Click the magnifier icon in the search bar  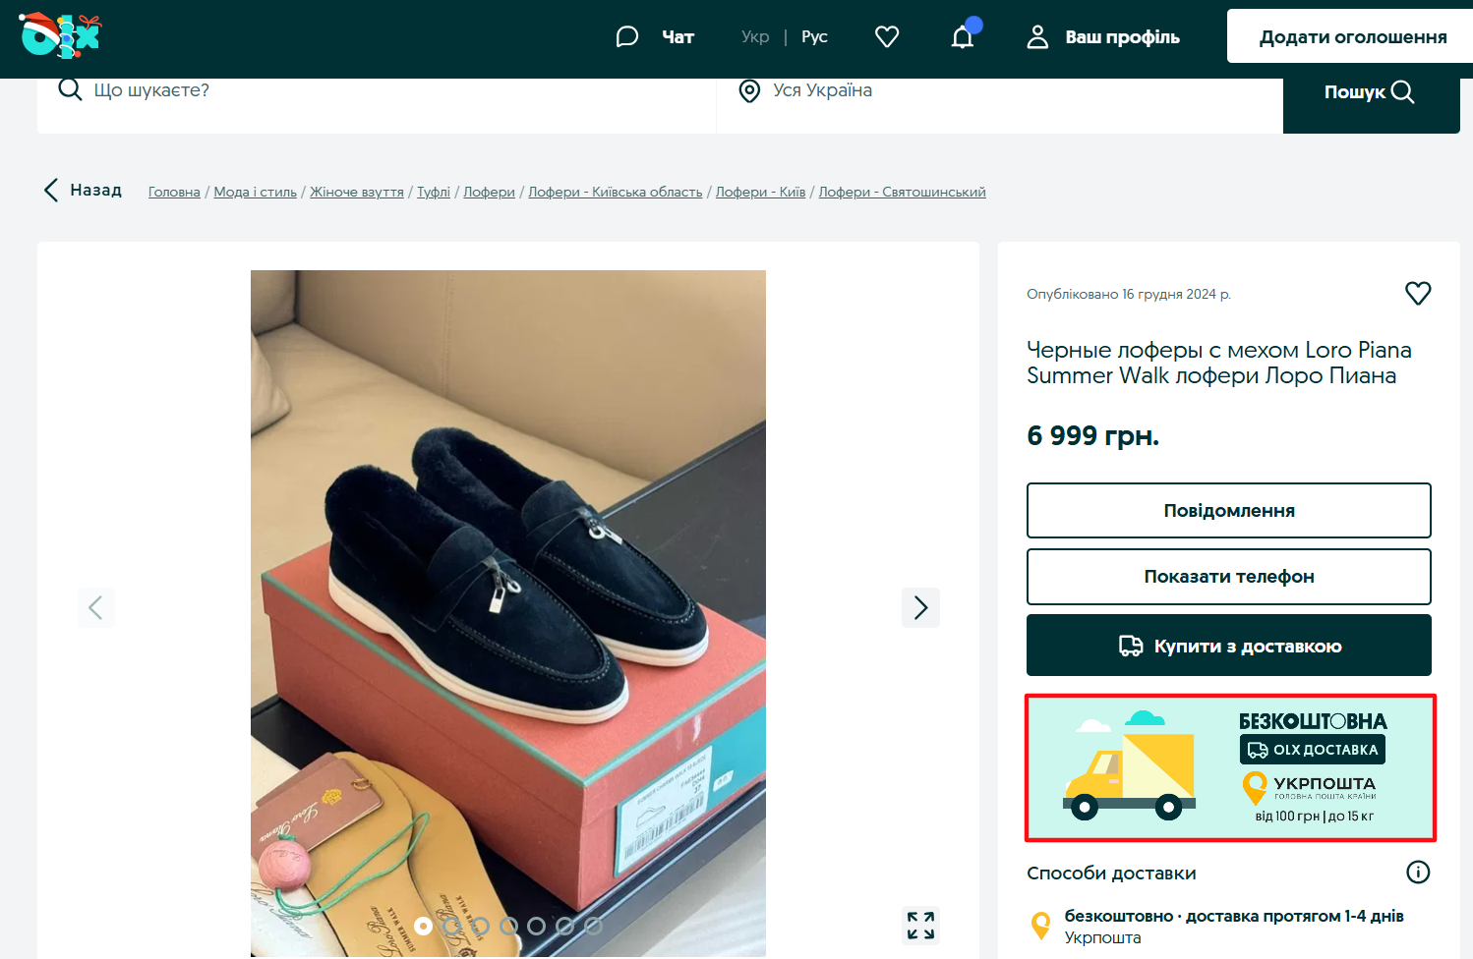(1403, 91)
